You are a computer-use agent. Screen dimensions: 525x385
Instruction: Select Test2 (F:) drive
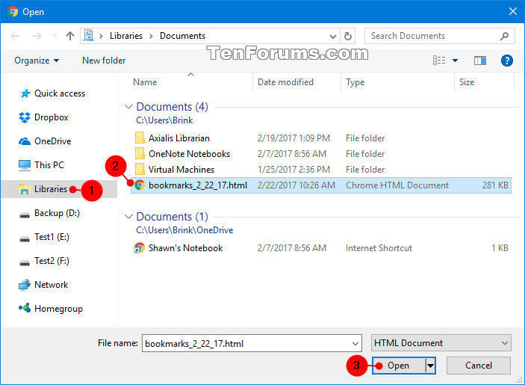point(44,261)
